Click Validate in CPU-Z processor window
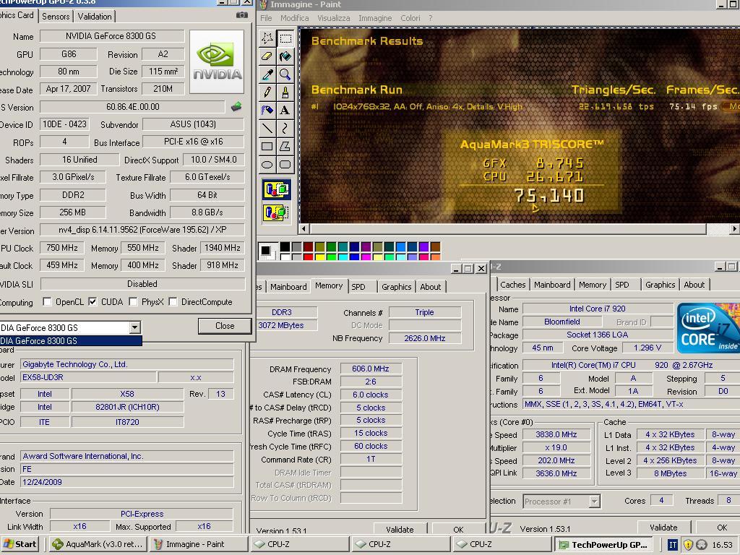This screenshot has height=555, width=740. click(663, 527)
